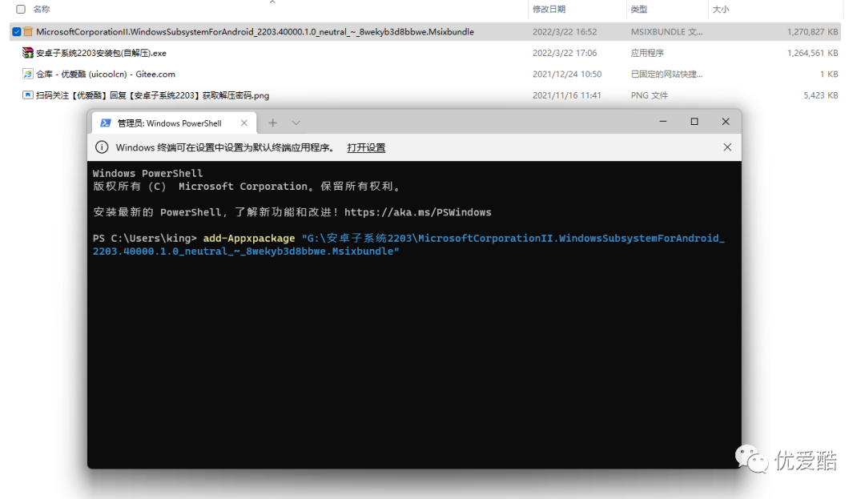Click the 版权所有 Microsoft Corporation line
The height and width of the screenshot is (499, 865).
pos(247,187)
